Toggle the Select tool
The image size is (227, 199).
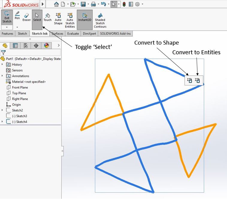click(37, 20)
